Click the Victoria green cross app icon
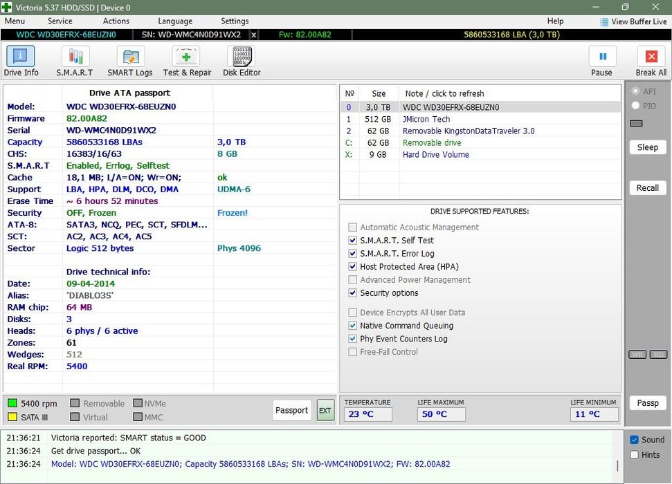The height and width of the screenshot is (484, 672). point(7,8)
